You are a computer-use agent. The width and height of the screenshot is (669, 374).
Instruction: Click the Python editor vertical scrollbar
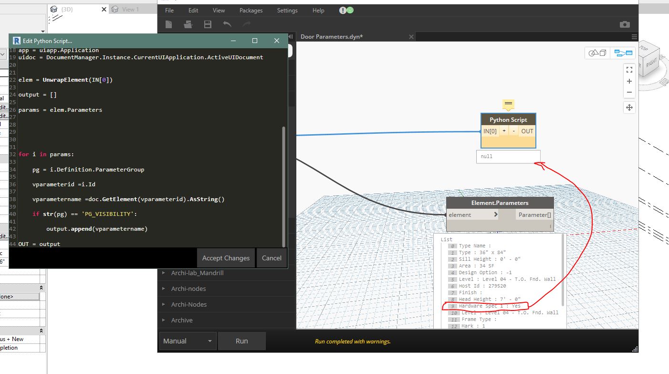click(283, 186)
